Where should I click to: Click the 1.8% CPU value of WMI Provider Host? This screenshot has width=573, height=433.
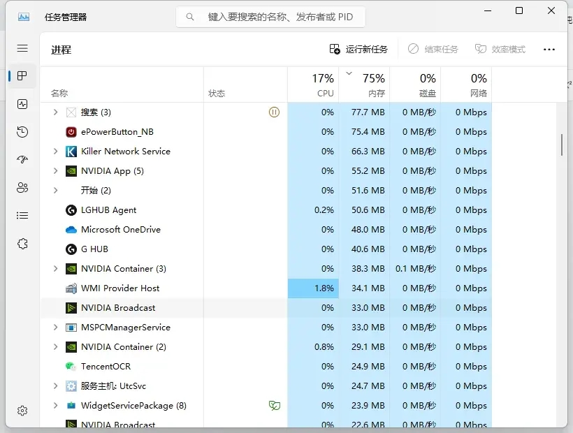pos(324,288)
